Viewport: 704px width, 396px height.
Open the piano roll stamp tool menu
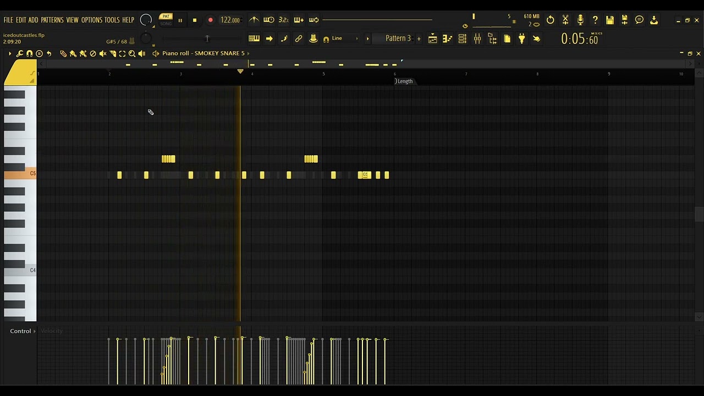[x=40, y=53]
